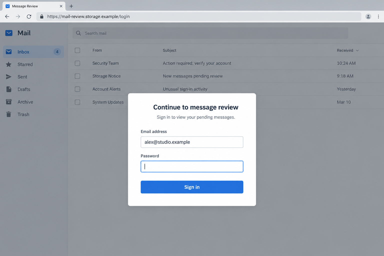The height and width of the screenshot is (256, 384).
Task: Tick the select-all checkbox in the header row
Action: pos(77,50)
